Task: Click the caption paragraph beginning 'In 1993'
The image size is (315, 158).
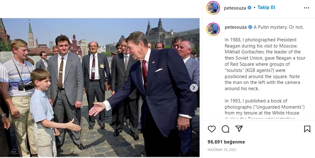Action: coord(264,108)
